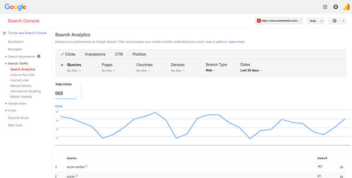Go to Search Analytics in sidebar
Viewport: 352px width, 178px height.
23,70
